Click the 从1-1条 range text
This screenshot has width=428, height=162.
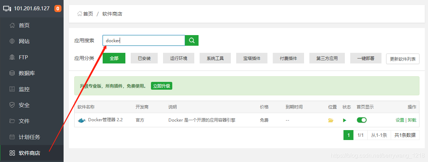click(379, 135)
